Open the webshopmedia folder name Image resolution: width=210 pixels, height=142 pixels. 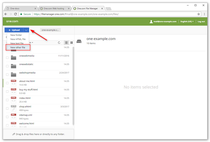click(x=27, y=73)
